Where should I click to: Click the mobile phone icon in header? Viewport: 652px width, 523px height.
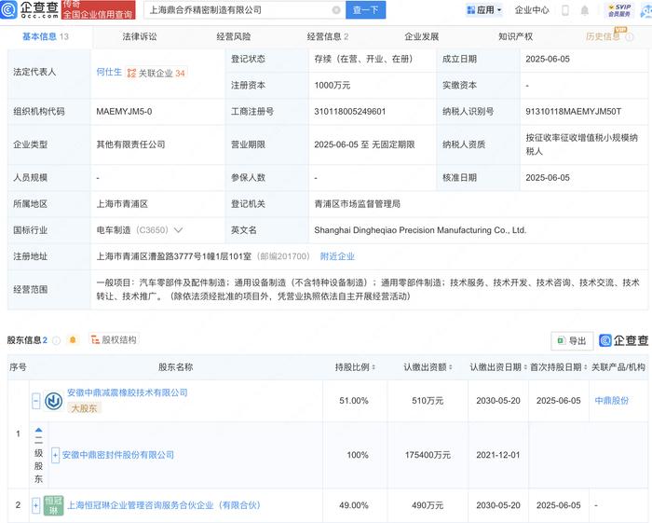565,10
